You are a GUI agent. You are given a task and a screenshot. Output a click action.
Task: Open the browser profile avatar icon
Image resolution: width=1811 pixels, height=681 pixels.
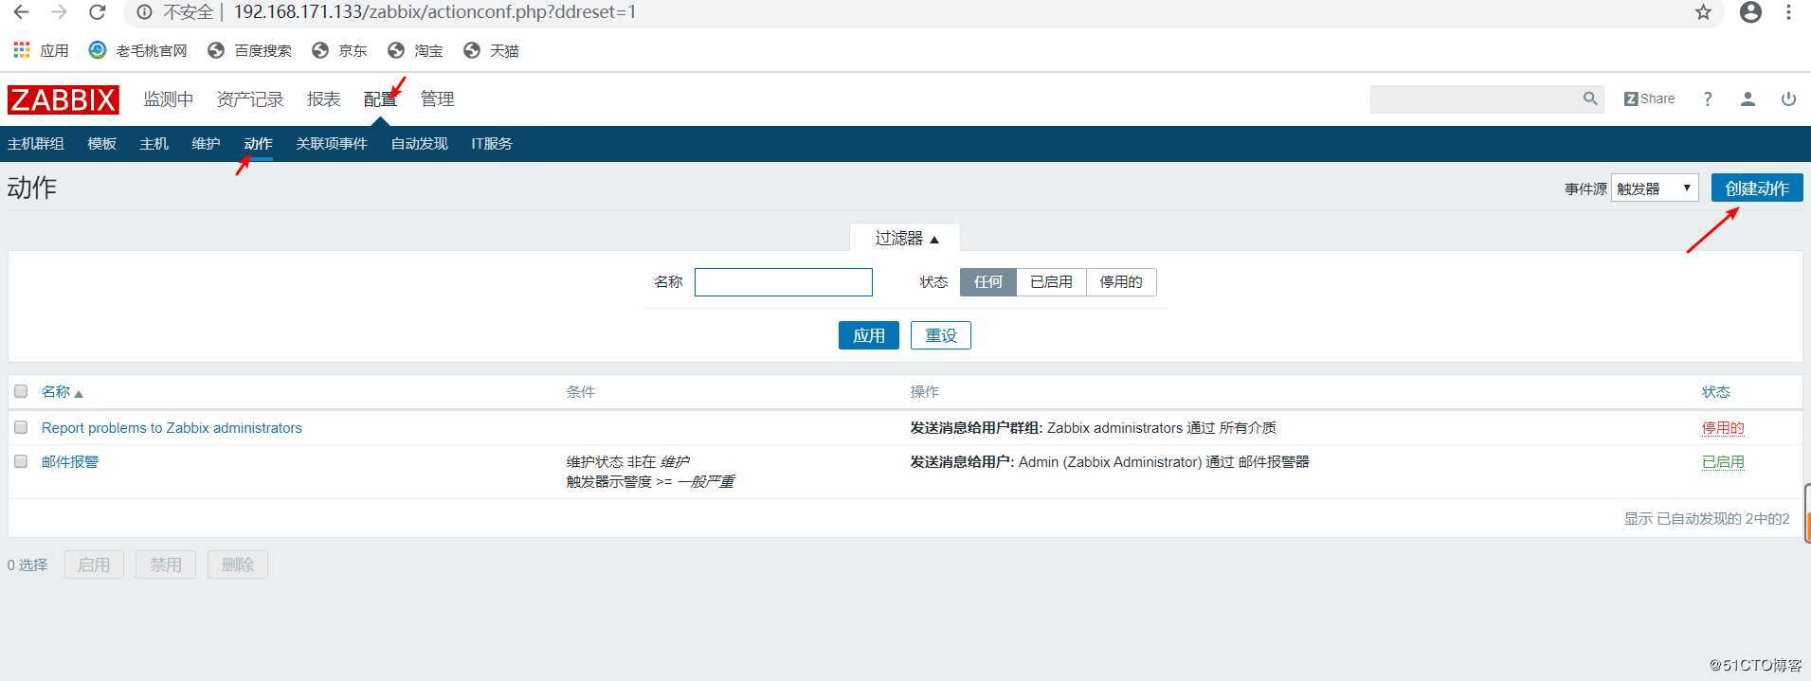(x=1750, y=12)
